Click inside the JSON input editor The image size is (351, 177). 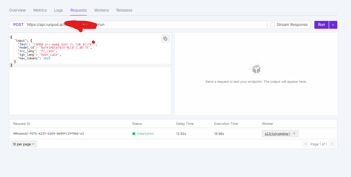(90, 90)
